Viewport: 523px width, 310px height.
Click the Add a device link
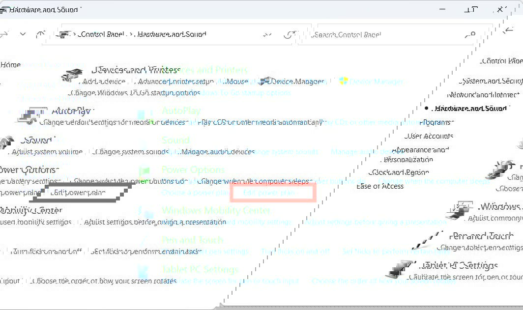pos(103,82)
